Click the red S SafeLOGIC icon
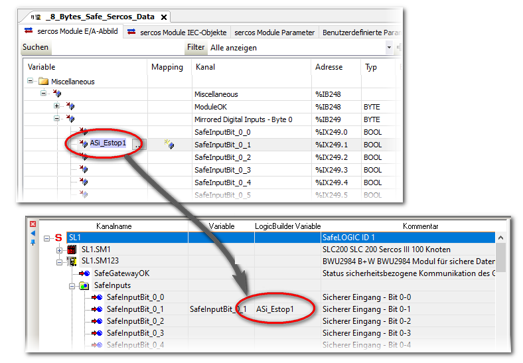This screenshot has width=523, height=363. (58, 238)
